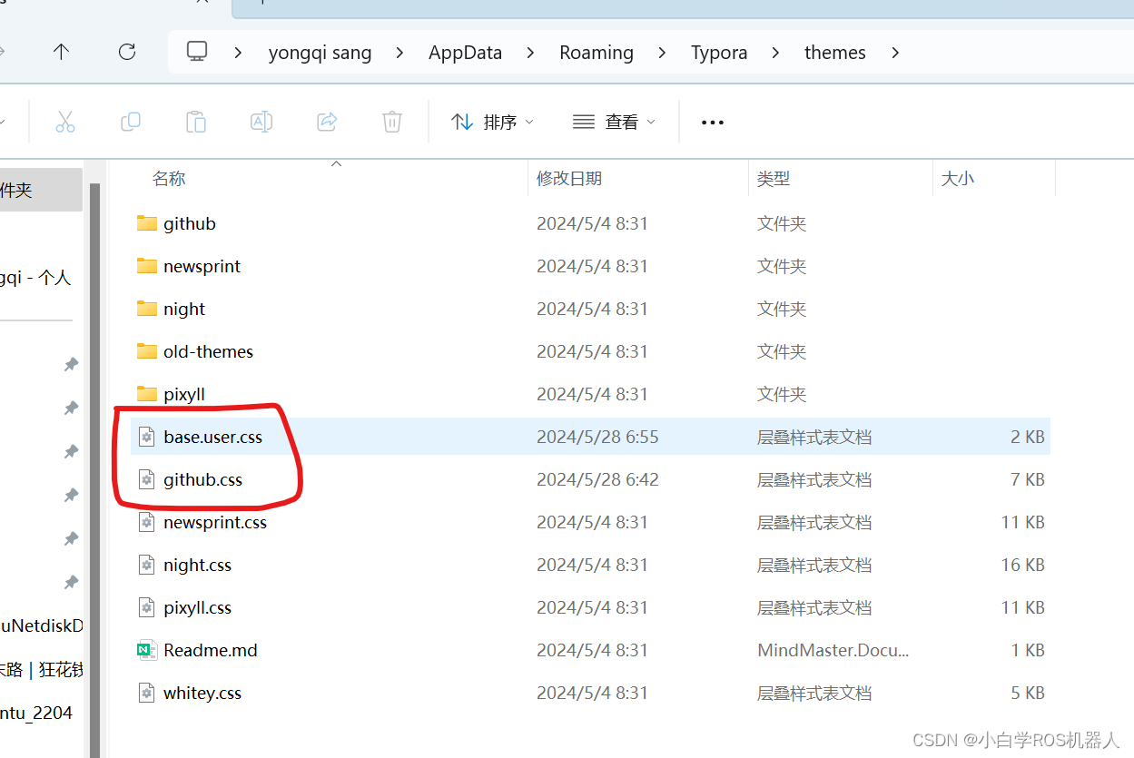Image resolution: width=1134 pixels, height=758 pixels.
Task: Click the base.user.css file icon
Action: click(147, 437)
